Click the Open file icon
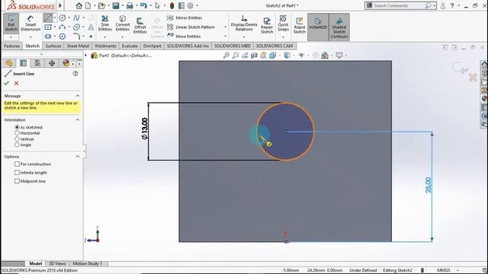The height and width of the screenshot is (274, 488). (101, 5)
